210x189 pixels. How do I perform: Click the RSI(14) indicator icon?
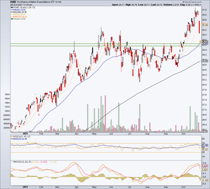pos(11,136)
